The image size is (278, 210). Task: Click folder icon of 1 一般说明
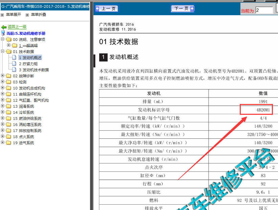click(x=15, y=46)
